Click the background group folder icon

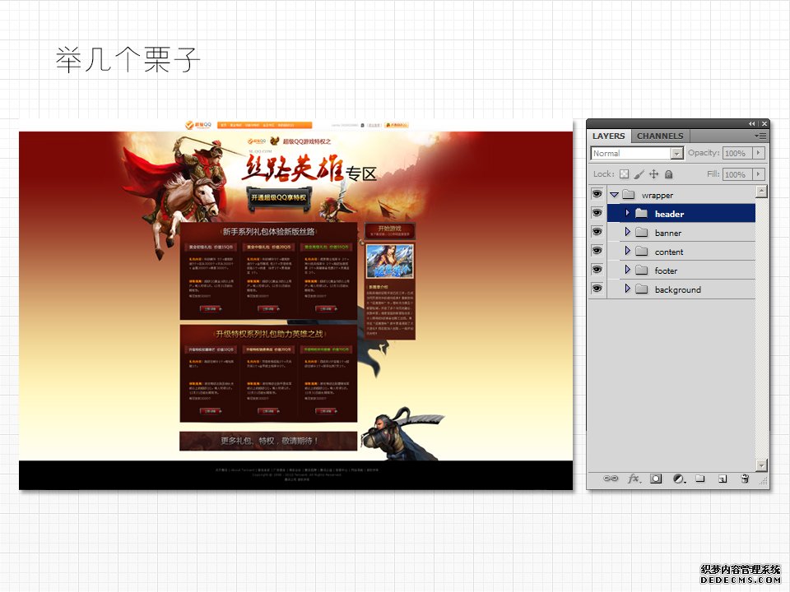coord(641,289)
